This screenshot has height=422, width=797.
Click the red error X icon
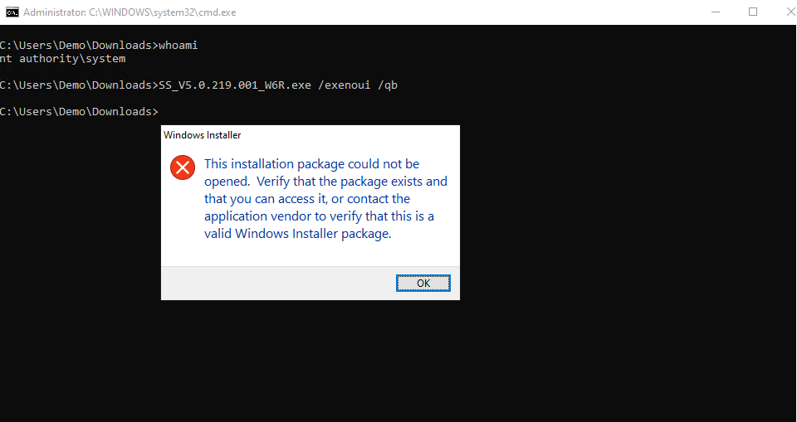182,167
